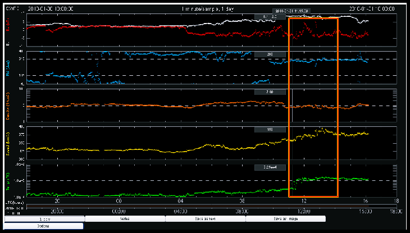Click the Bt/Bz value readout in the top panel
Viewport: 410px width, 233px height.
coord(269,17)
